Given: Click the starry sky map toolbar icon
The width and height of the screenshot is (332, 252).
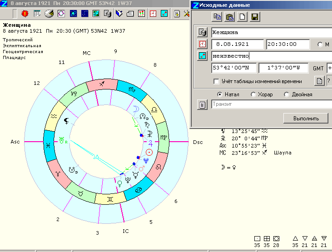Looking at the screenshot, I should 84,13.
